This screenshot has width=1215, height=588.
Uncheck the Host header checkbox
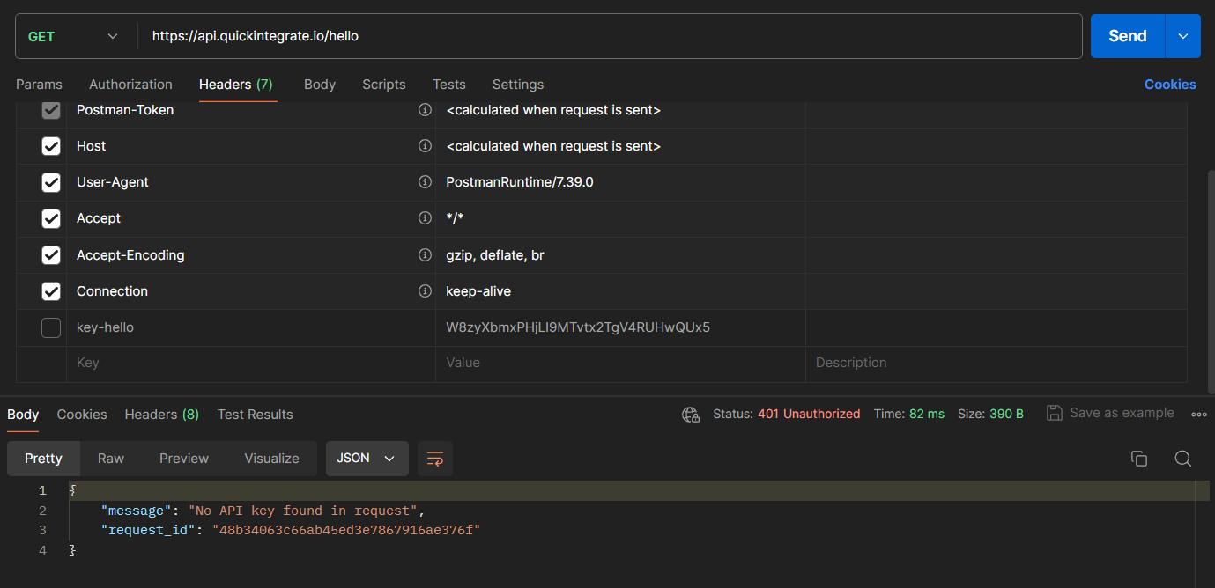[51, 146]
